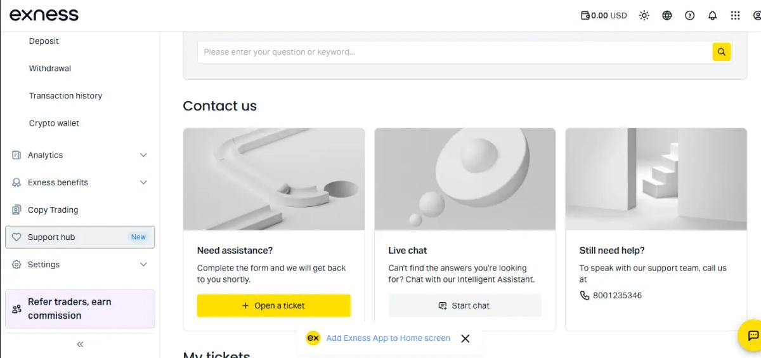Expand the Exness benefits section
761x358 pixels.
(x=80, y=182)
